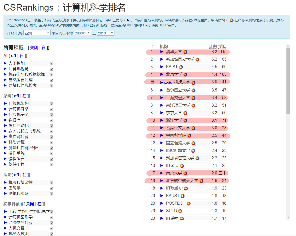Screen dimensions: 296x236
Task: Uncheck the 人工智能 checkbox
Action: coord(52,63)
